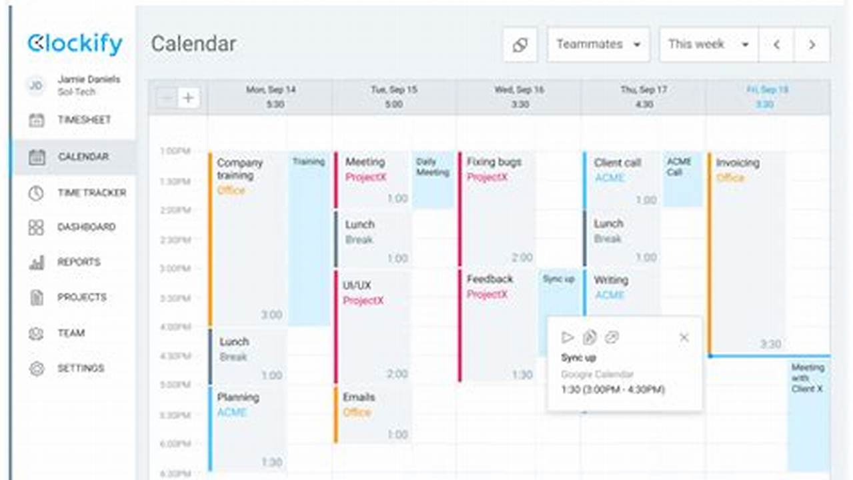Viewport: 853px width, 480px height.
Task: Open the Settings gear icon
Action: (36, 368)
